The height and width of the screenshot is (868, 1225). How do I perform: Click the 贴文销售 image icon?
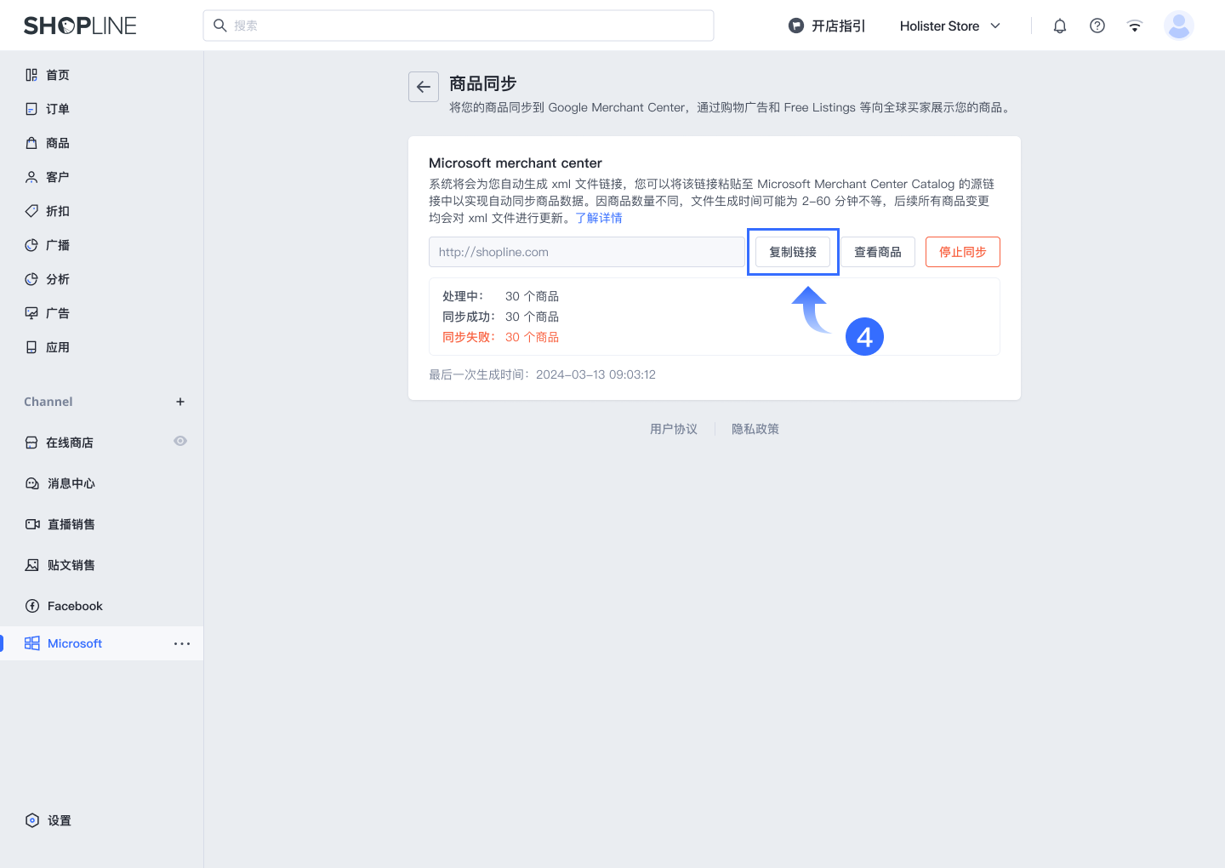point(32,565)
